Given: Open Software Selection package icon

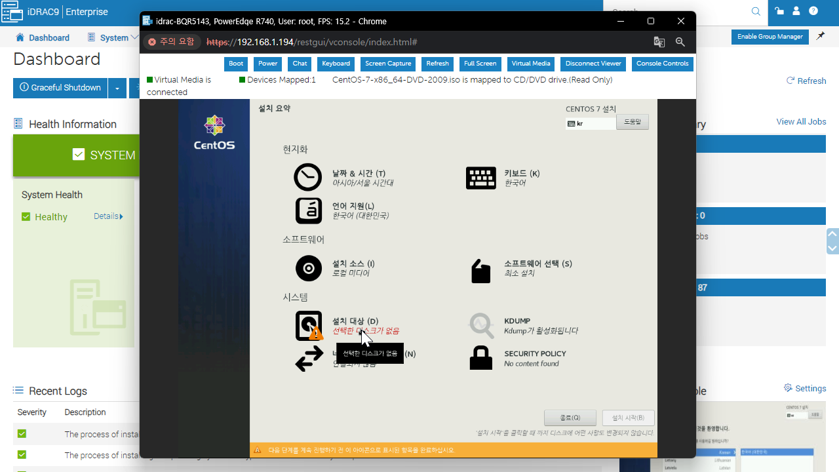Looking at the screenshot, I should (x=481, y=271).
